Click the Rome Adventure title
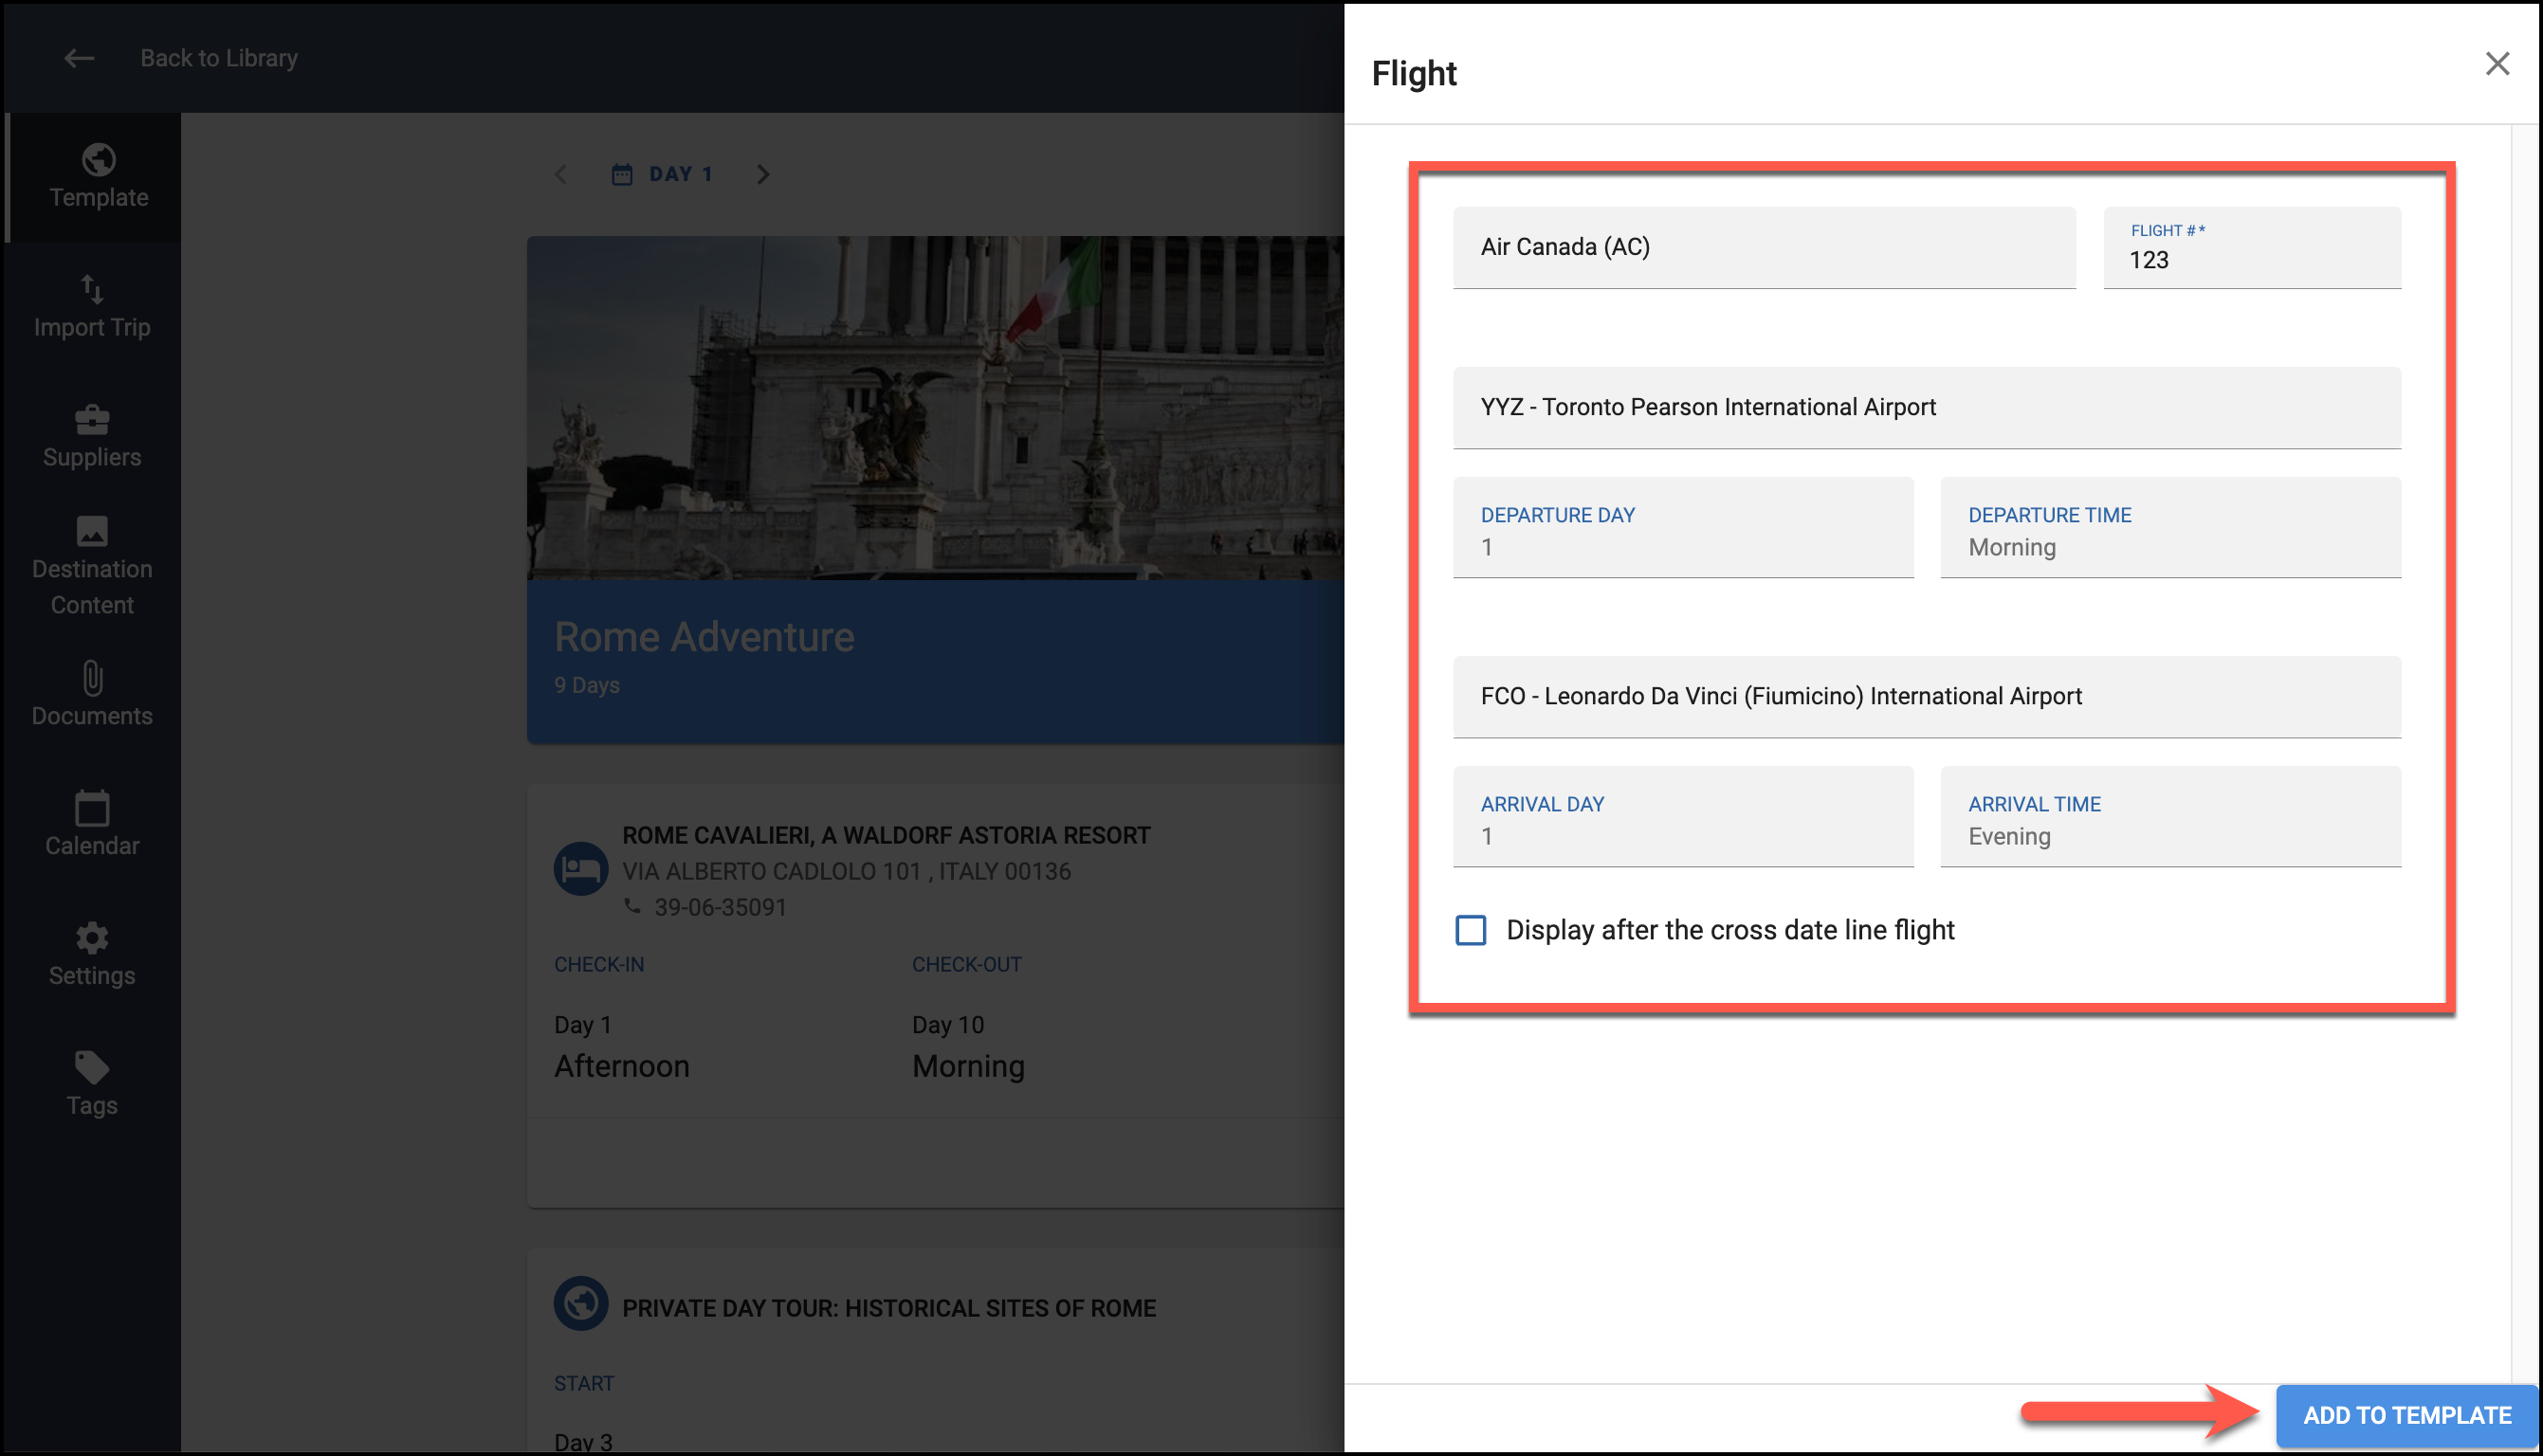Image resolution: width=2543 pixels, height=1456 pixels. click(704, 636)
